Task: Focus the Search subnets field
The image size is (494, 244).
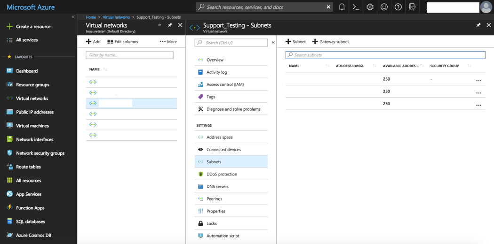Action: (x=385, y=55)
